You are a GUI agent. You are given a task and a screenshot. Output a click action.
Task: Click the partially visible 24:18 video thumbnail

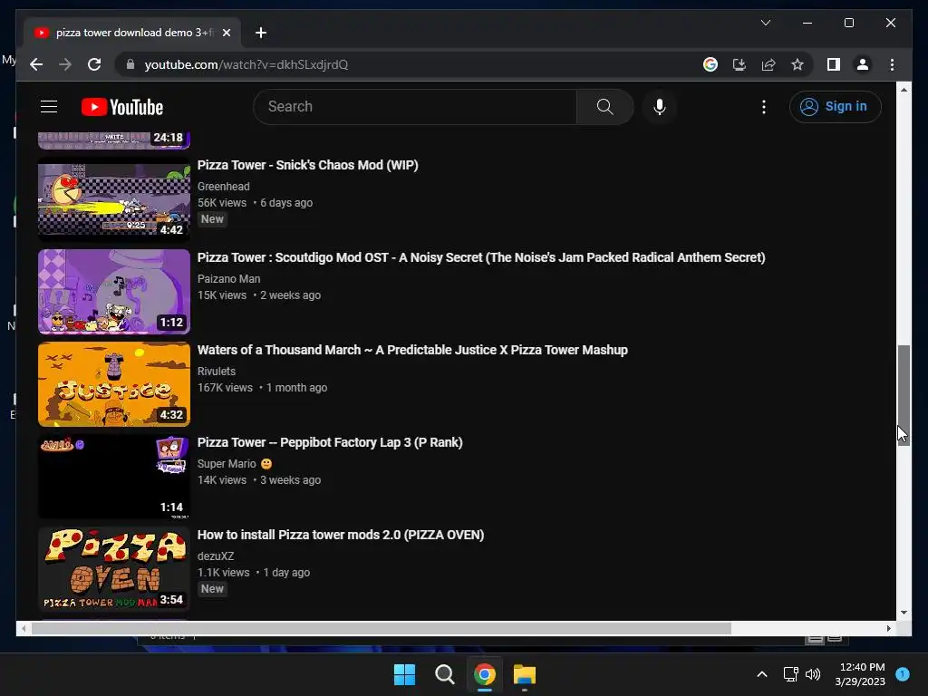point(114,140)
